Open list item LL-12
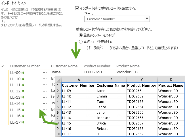185x137 pixels. point(15,91)
